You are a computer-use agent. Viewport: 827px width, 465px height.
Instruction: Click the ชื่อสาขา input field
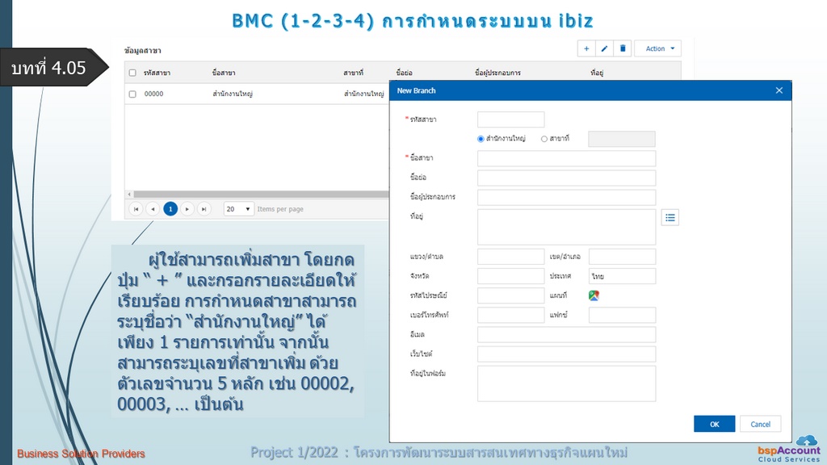tap(566, 158)
